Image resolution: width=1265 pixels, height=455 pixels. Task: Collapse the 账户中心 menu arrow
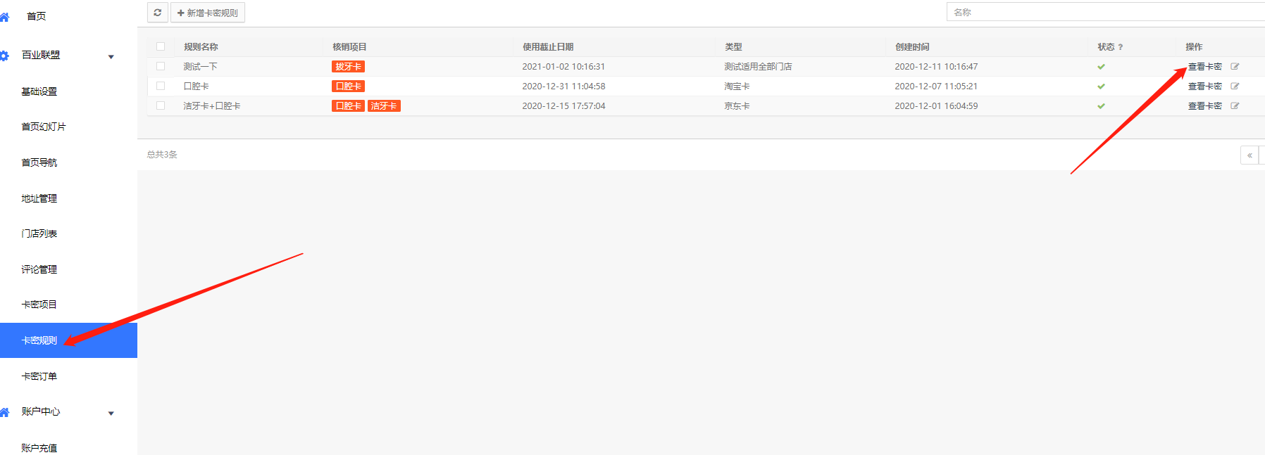(111, 414)
